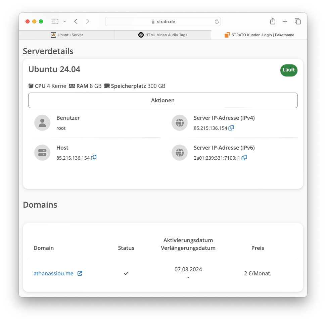This screenshot has height=322, width=326.
Task: Go back to the previous page
Action: (x=76, y=21)
